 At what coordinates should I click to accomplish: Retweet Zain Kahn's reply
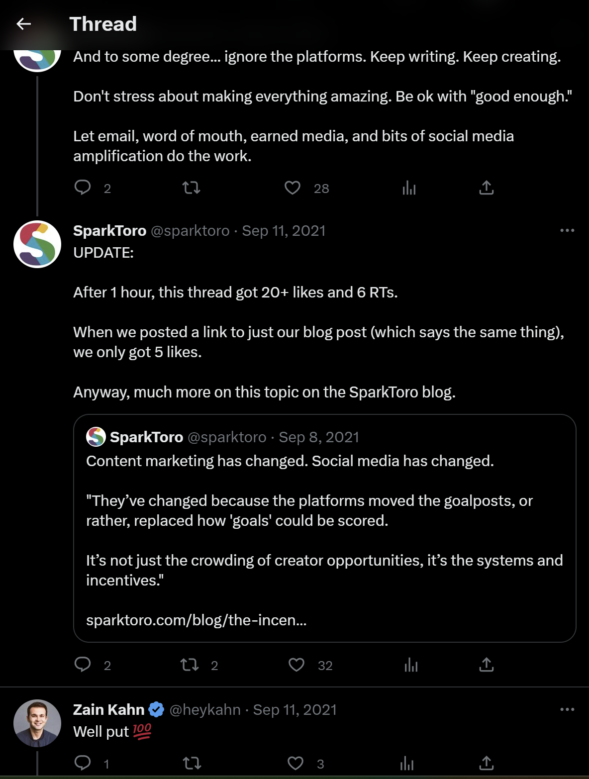[192, 763]
